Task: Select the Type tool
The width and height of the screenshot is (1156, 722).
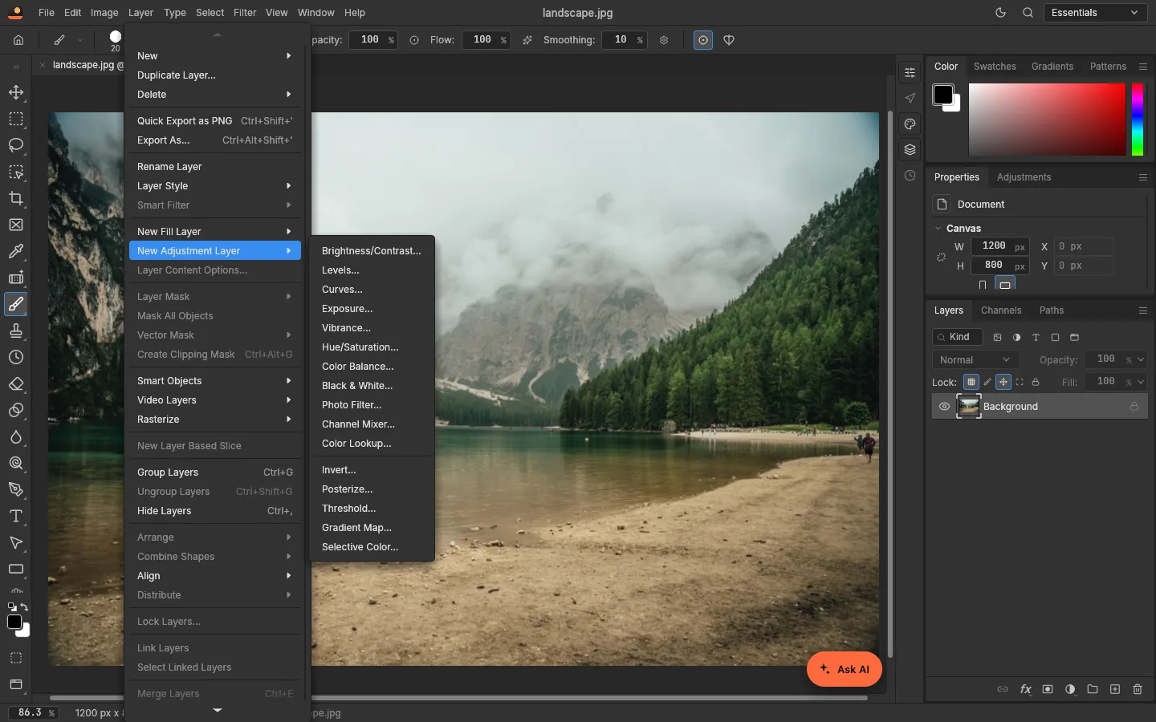Action: click(x=16, y=516)
